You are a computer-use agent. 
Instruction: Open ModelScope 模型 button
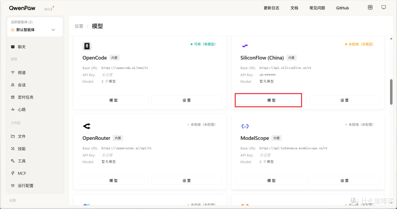(271, 180)
